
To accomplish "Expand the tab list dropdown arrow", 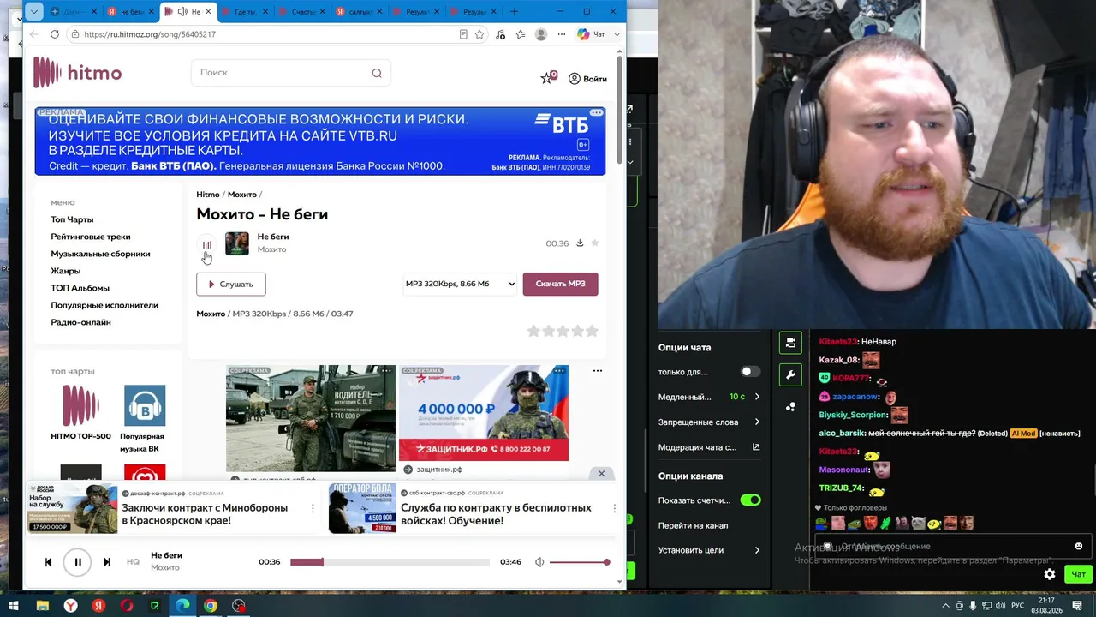I will (33, 12).
